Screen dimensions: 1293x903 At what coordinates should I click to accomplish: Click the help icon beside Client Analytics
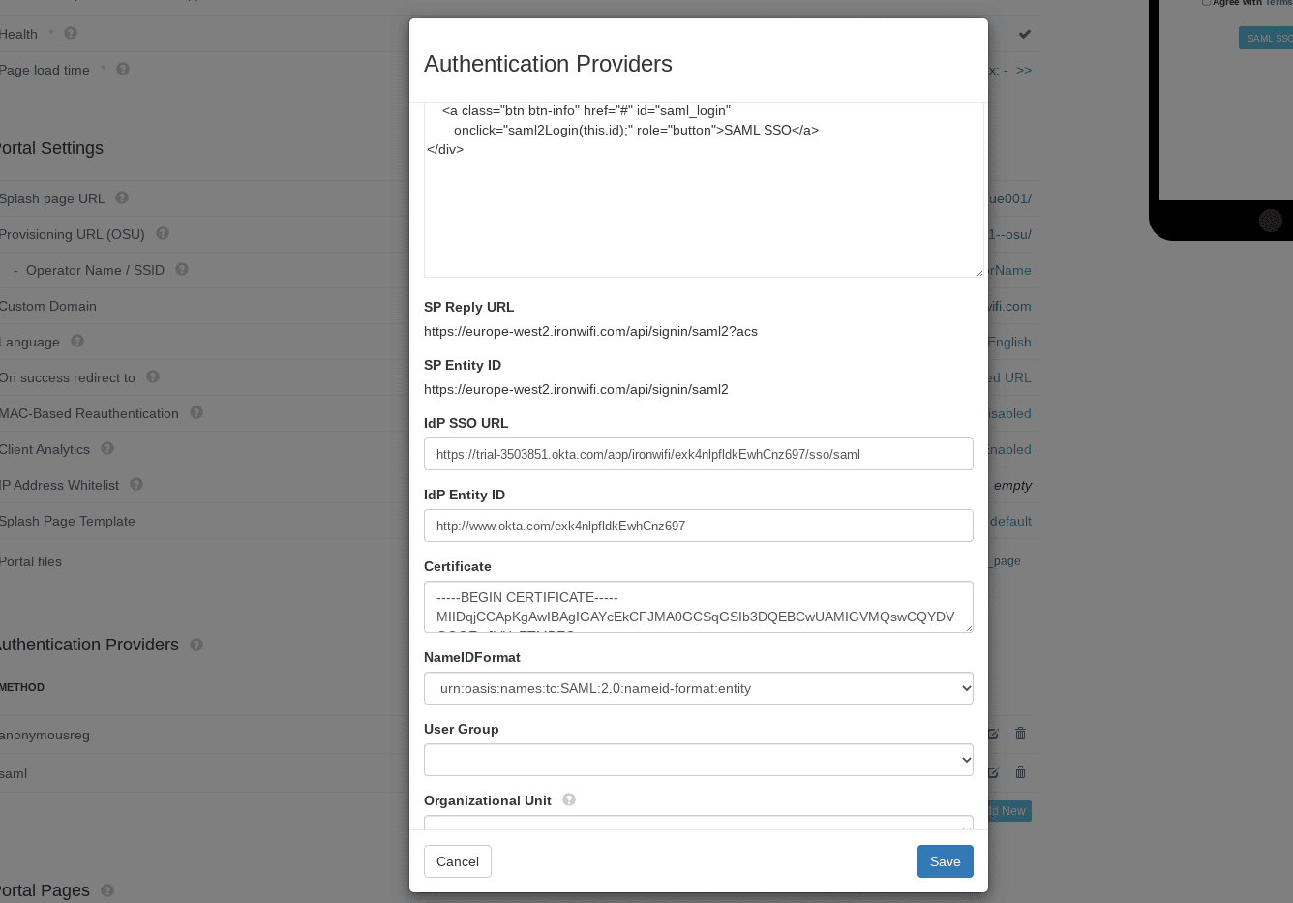click(x=107, y=448)
